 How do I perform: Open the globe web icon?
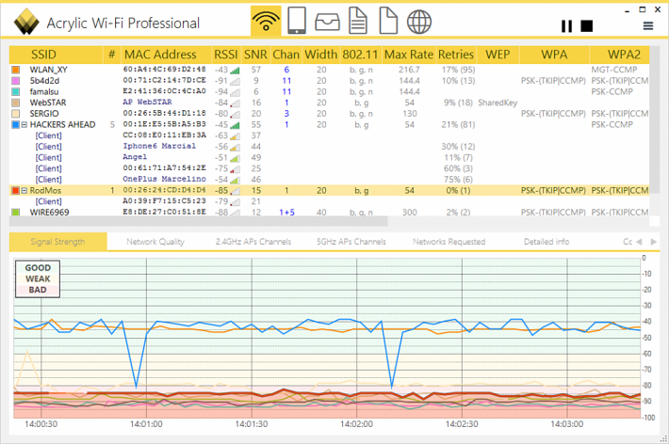[419, 22]
